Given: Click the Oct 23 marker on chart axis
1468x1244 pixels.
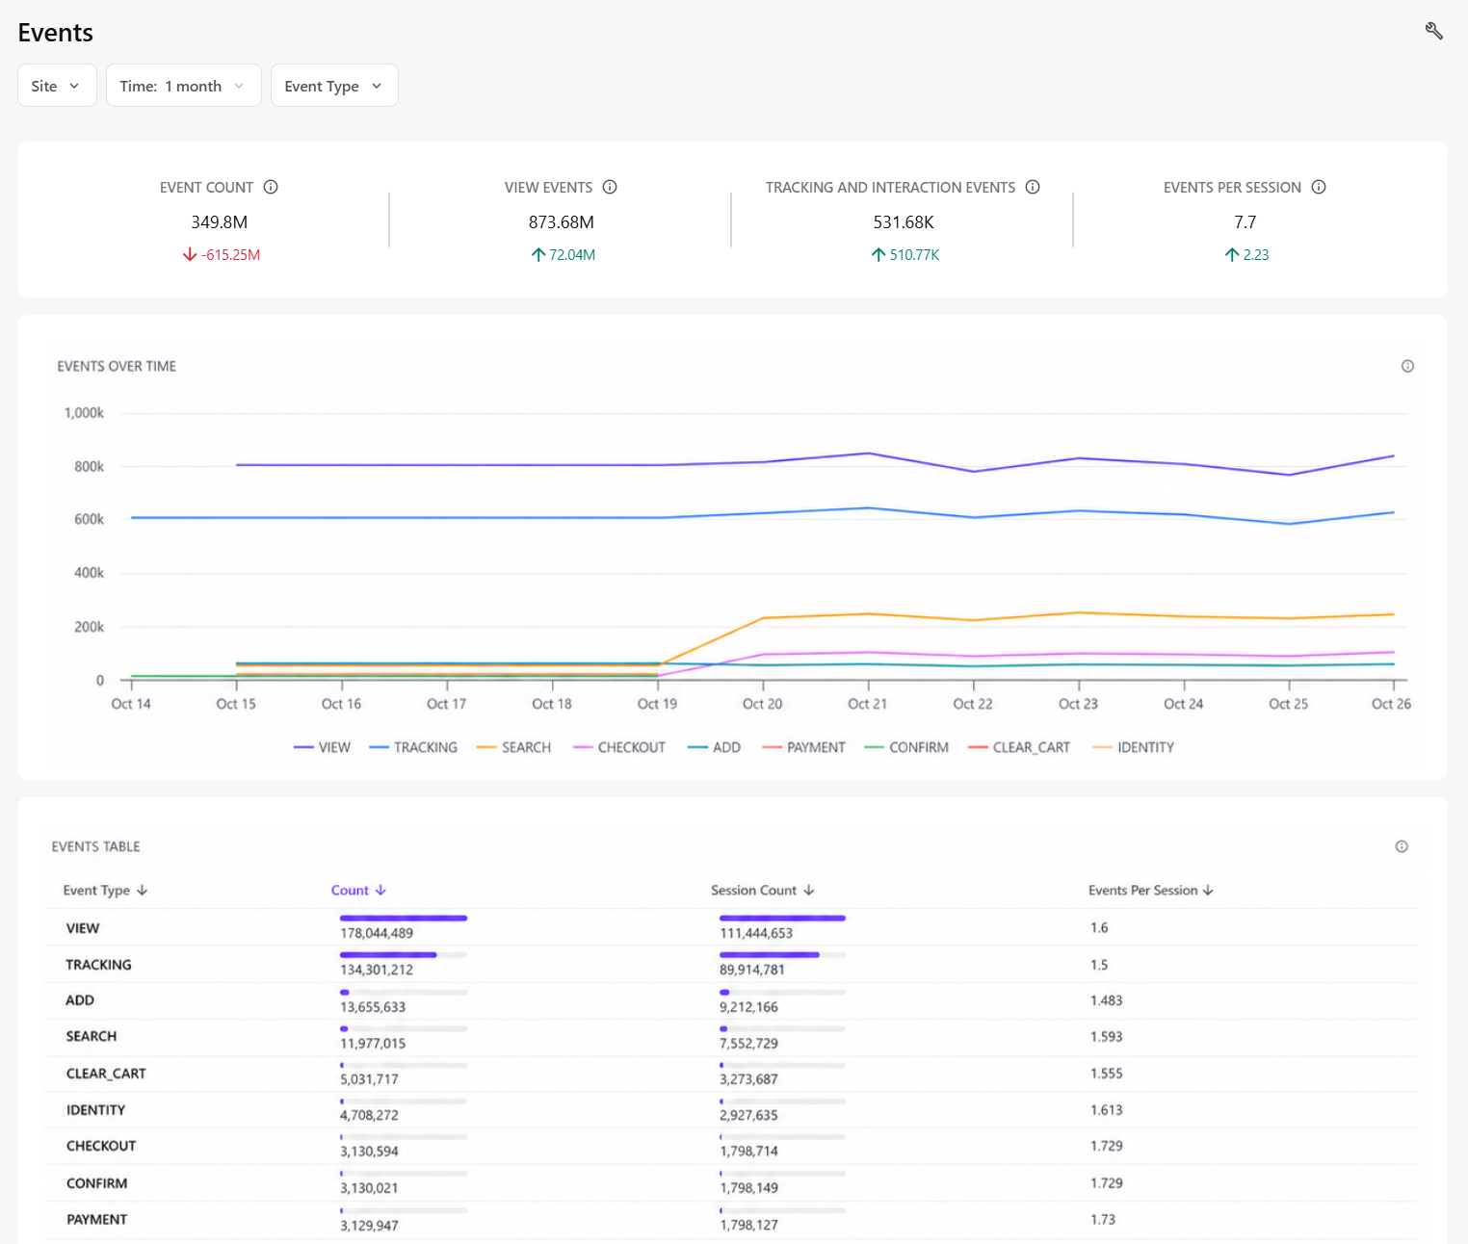Looking at the screenshot, I should click(x=1078, y=704).
